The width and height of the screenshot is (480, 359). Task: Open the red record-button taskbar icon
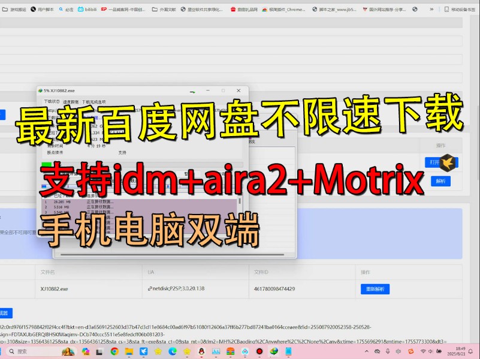pos(259,352)
